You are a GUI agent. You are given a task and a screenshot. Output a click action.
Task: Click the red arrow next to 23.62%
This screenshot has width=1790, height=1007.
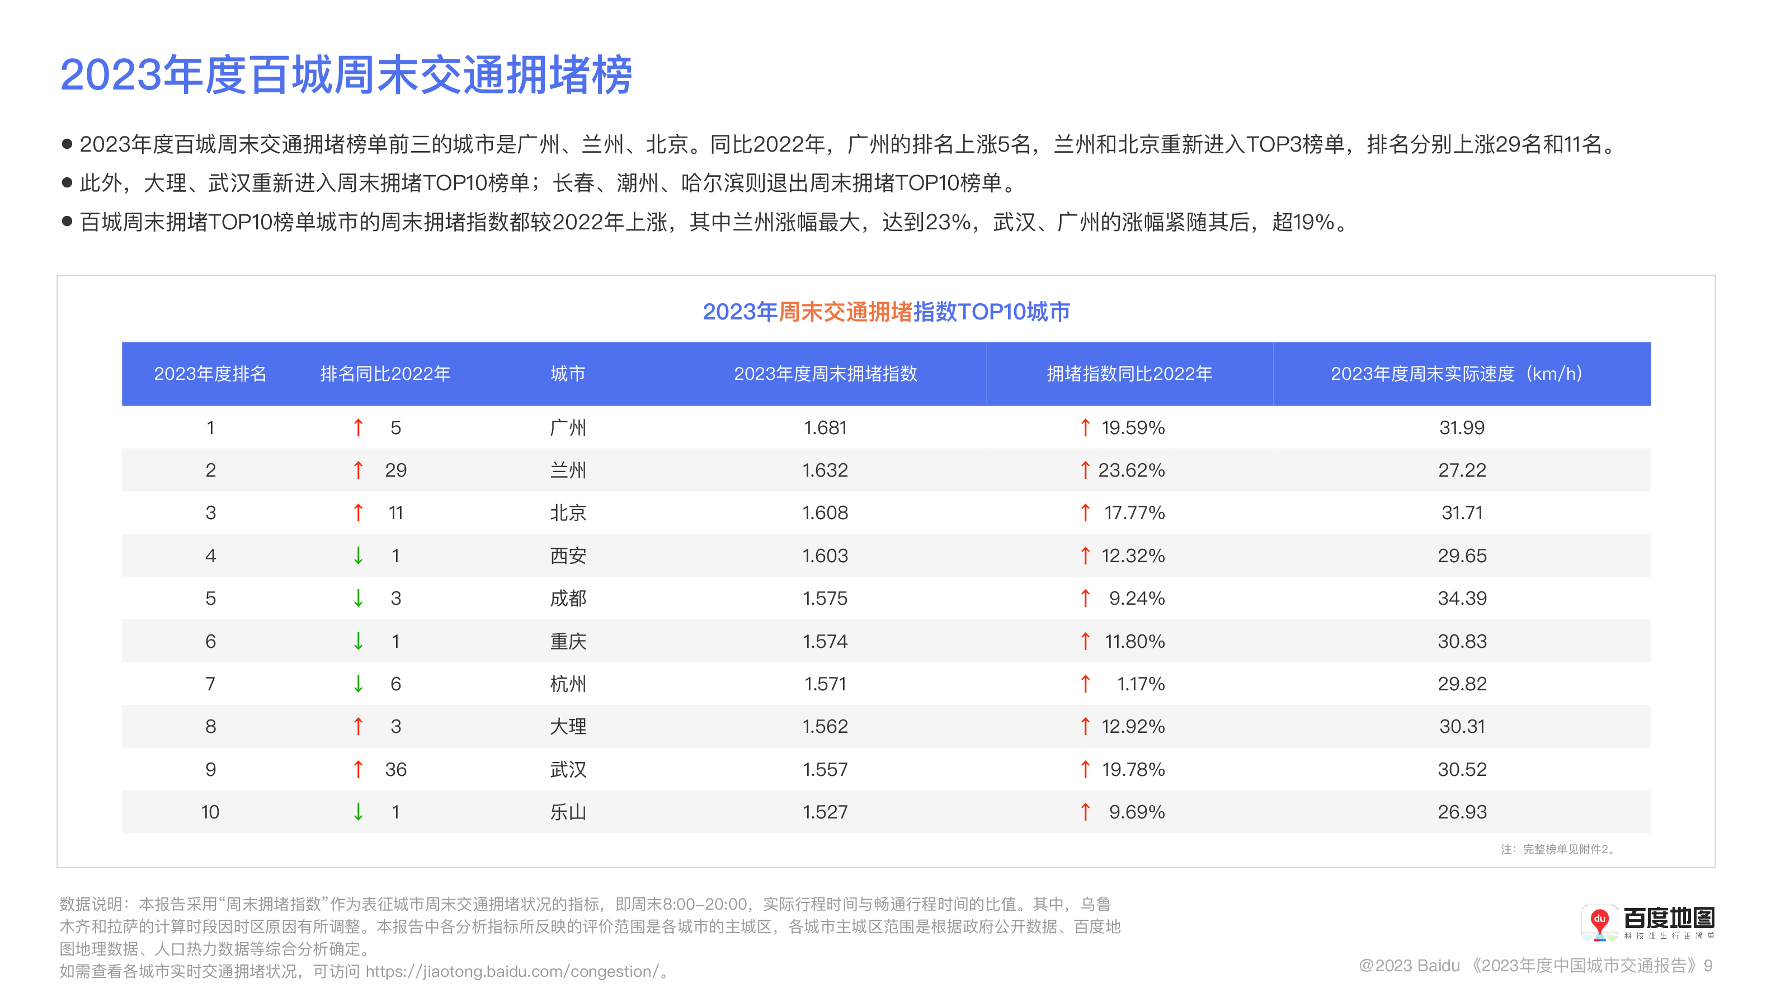tap(1085, 470)
